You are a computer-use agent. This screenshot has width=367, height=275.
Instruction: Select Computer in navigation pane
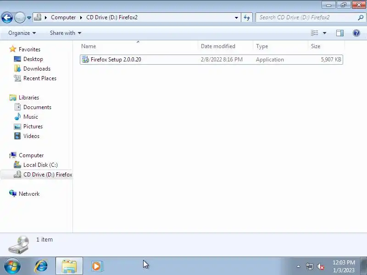pos(31,155)
